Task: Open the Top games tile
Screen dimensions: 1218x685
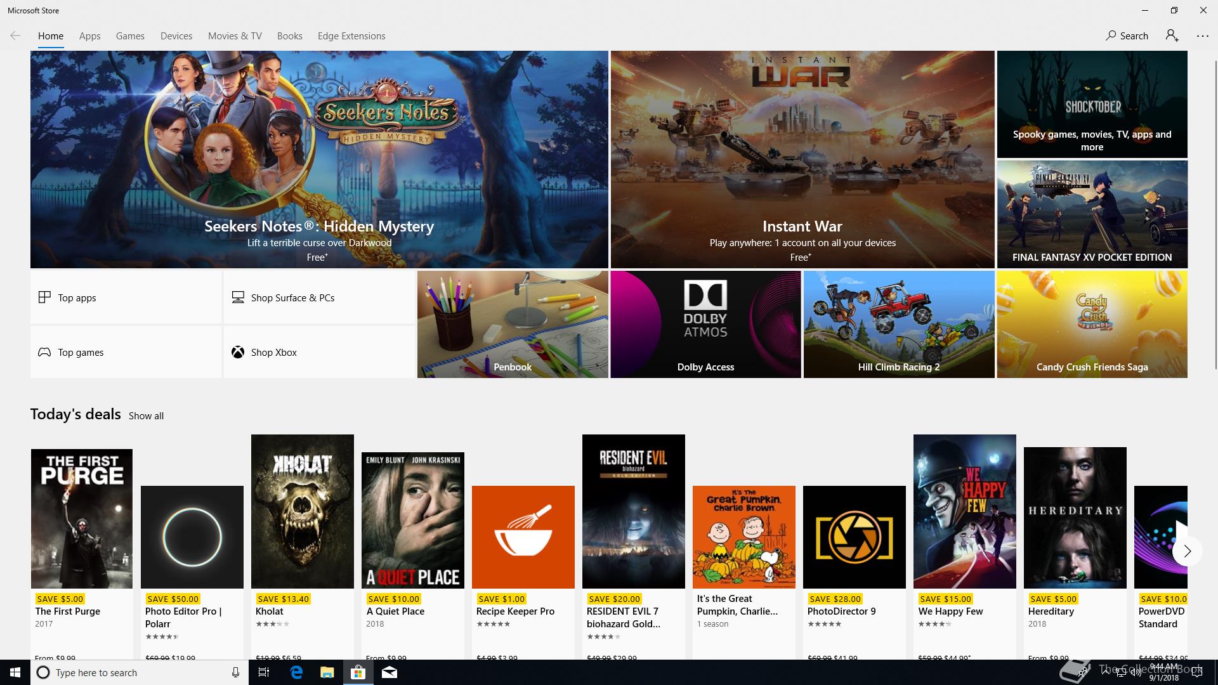Action: [126, 352]
